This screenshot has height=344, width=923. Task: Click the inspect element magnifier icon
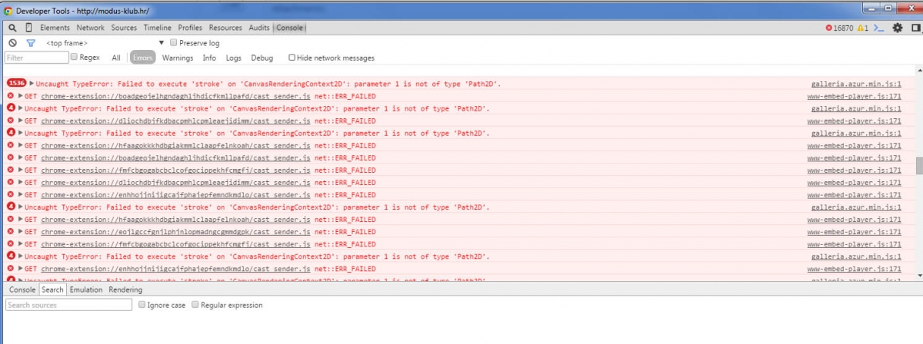(x=12, y=28)
